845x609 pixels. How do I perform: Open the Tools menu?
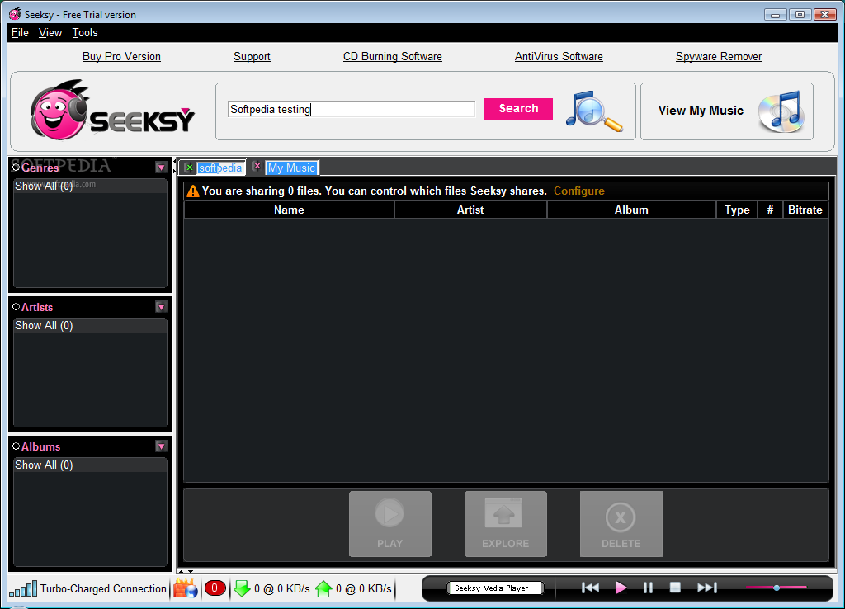click(85, 32)
